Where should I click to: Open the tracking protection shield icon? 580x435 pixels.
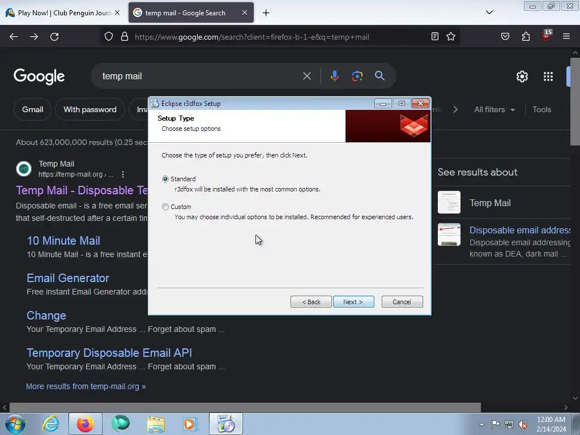coord(108,37)
